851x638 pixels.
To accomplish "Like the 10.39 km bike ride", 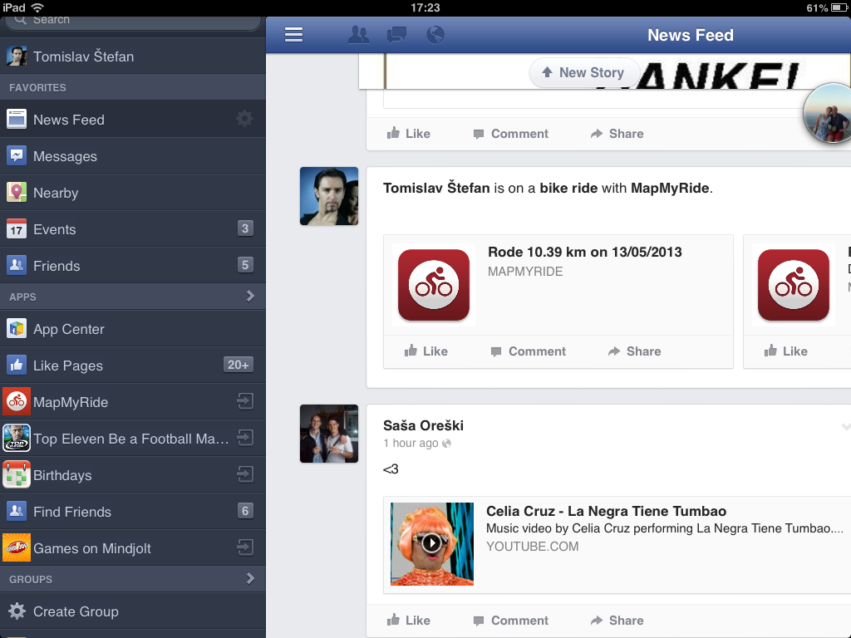I will click(x=426, y=351).
